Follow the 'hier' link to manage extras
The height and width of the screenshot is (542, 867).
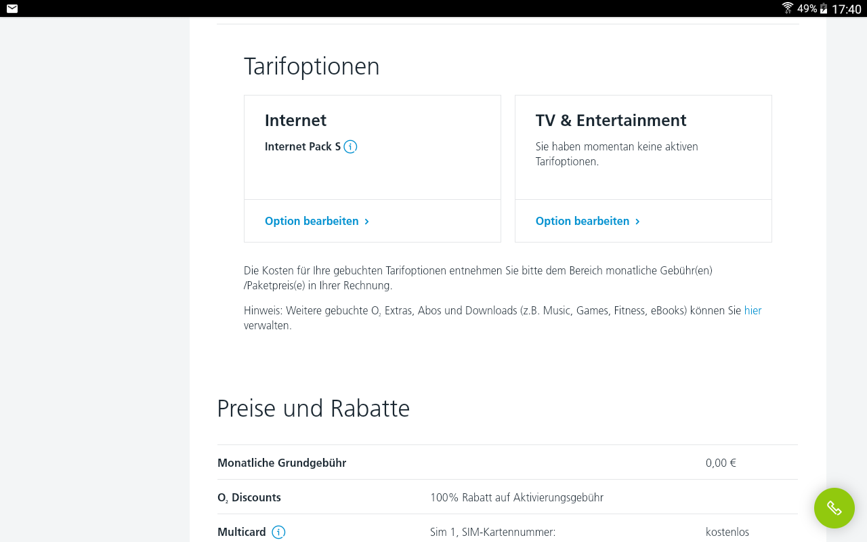tap(753, 310)
